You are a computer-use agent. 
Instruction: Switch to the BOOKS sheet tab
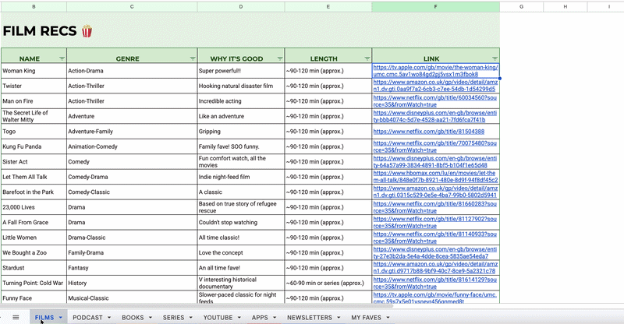(x=133, y=318)
